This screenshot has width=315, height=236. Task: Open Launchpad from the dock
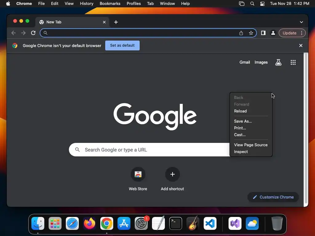(55, 223)
